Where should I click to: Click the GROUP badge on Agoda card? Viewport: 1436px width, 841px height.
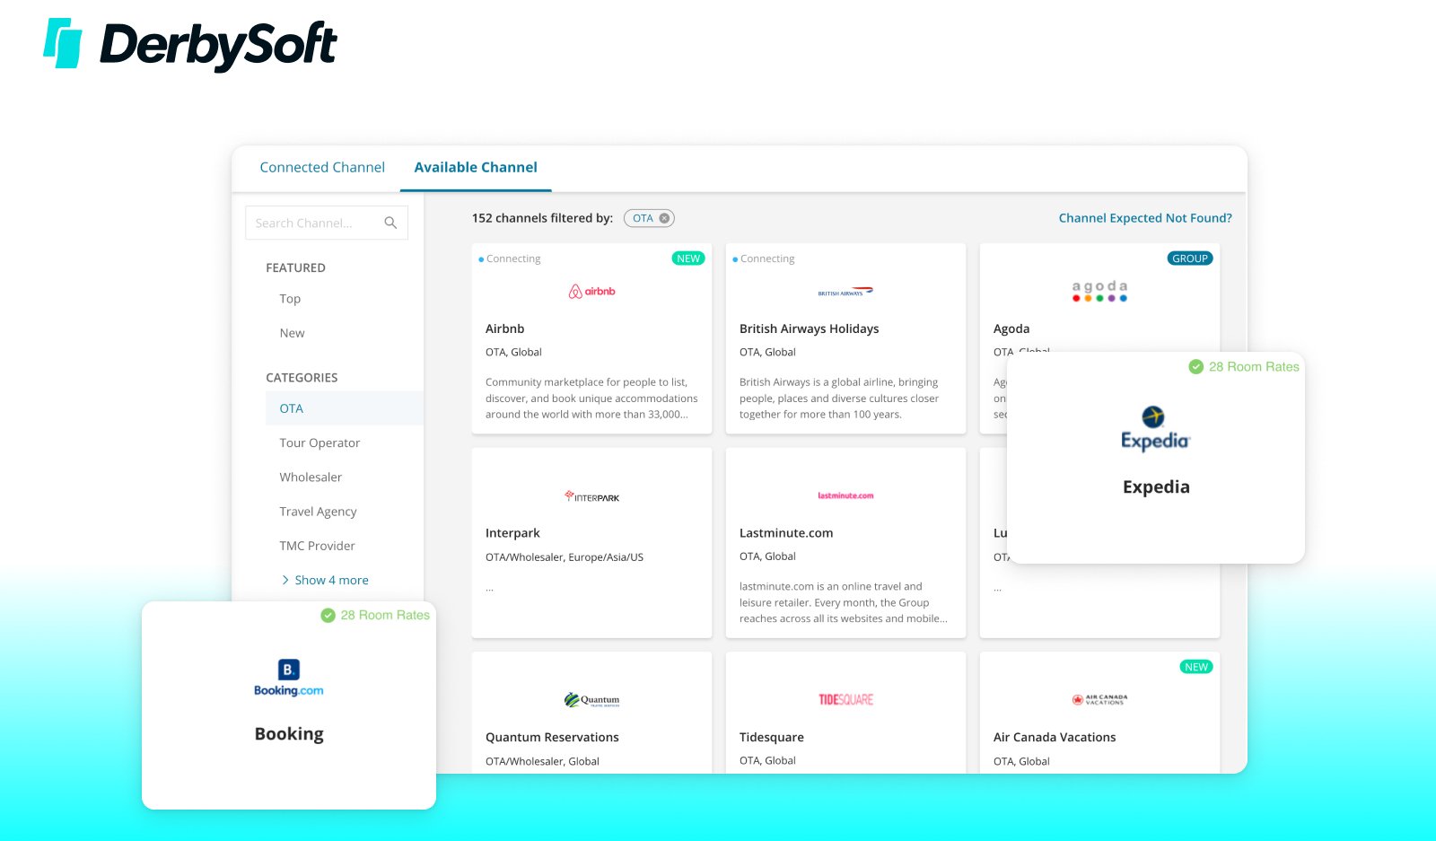pos(1190,258)
